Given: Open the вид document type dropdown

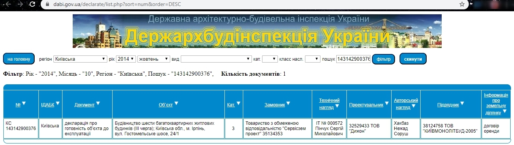Looking at the screenshot, I should [x=216, y=59].
